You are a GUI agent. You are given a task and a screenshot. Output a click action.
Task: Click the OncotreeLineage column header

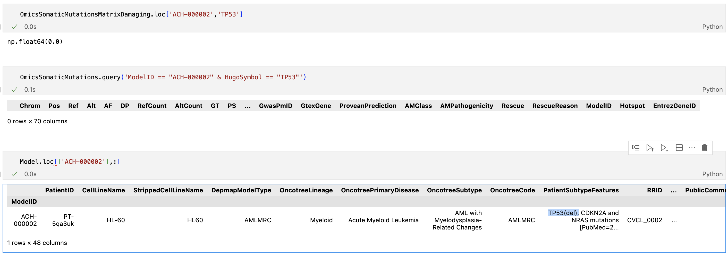[306, 190]
